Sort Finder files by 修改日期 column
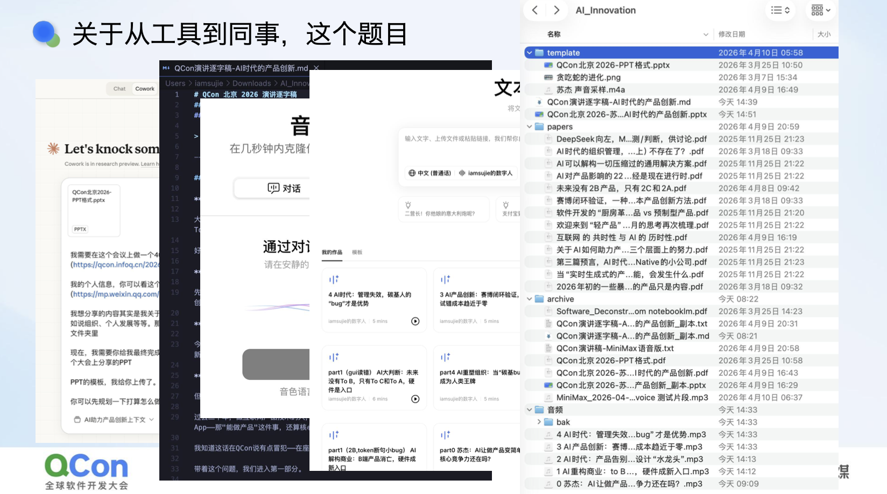This screenshot has width=887, height=494. point(731,34)
